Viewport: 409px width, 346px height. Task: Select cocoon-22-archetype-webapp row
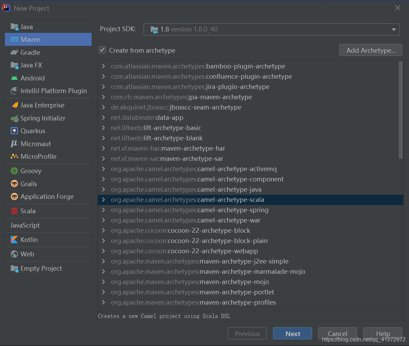pyautogui.click(x=251, y=251)
